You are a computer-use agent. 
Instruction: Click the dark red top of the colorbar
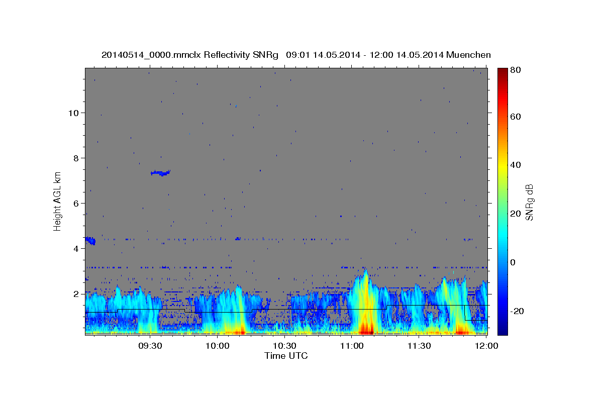(502, 73)
